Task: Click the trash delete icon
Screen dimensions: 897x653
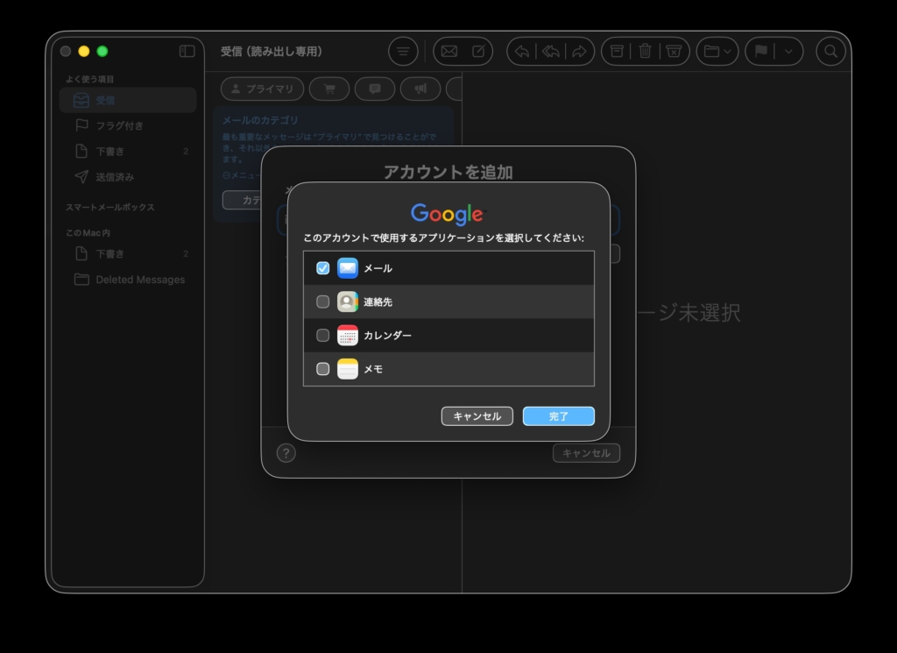Action: 645,52
